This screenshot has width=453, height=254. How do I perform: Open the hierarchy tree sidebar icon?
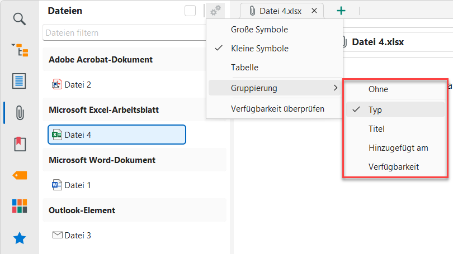click(20, 50)
